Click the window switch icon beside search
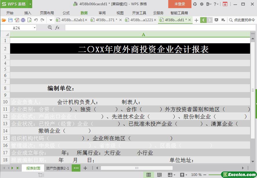Image resolution: width=257 pixels, height=178 pixels. coord(223,20)
